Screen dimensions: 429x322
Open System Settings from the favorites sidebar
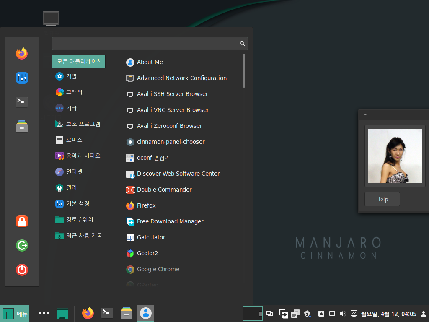tap(22, 78)
